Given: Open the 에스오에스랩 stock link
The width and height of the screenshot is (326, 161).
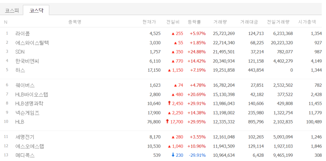Looking at the screenshot, I should (30, 146).
